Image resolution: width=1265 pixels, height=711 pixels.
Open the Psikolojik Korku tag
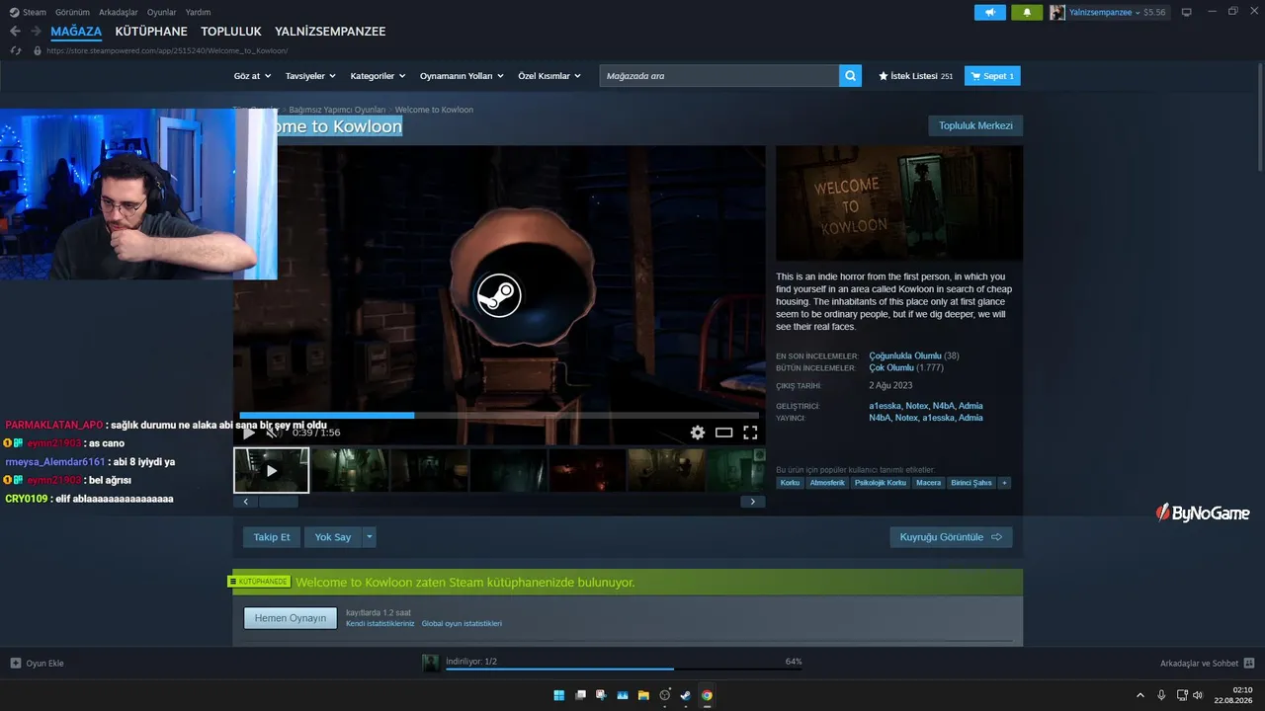(880, 483)
